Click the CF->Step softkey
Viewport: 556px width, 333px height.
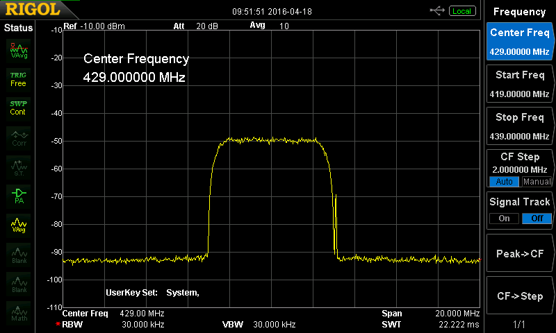click(x=519, y=296)
